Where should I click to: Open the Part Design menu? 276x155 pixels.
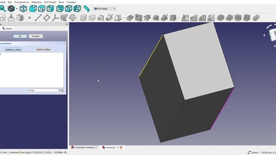pyautogui.click(x=50, y=2)
